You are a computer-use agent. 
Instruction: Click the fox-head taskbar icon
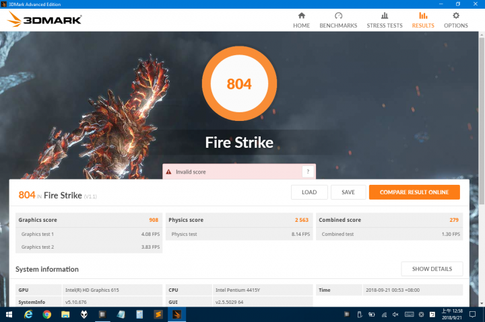point(84,315)
